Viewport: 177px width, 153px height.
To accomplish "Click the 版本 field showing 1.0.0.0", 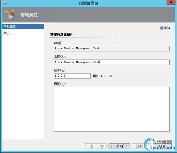I will click(72, 76).
